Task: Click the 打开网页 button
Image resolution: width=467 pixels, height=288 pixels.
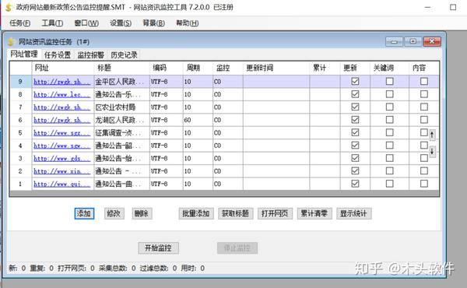Action: (x=275, y=213)
